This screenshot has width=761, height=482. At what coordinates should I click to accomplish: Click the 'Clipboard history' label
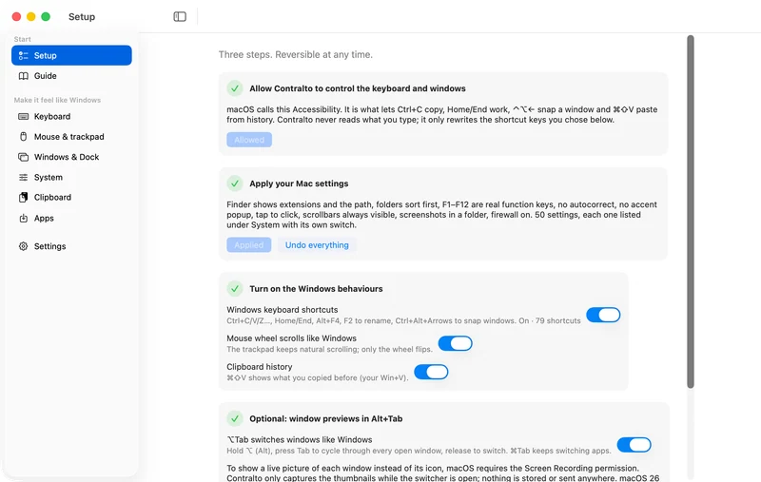[259, 367]
